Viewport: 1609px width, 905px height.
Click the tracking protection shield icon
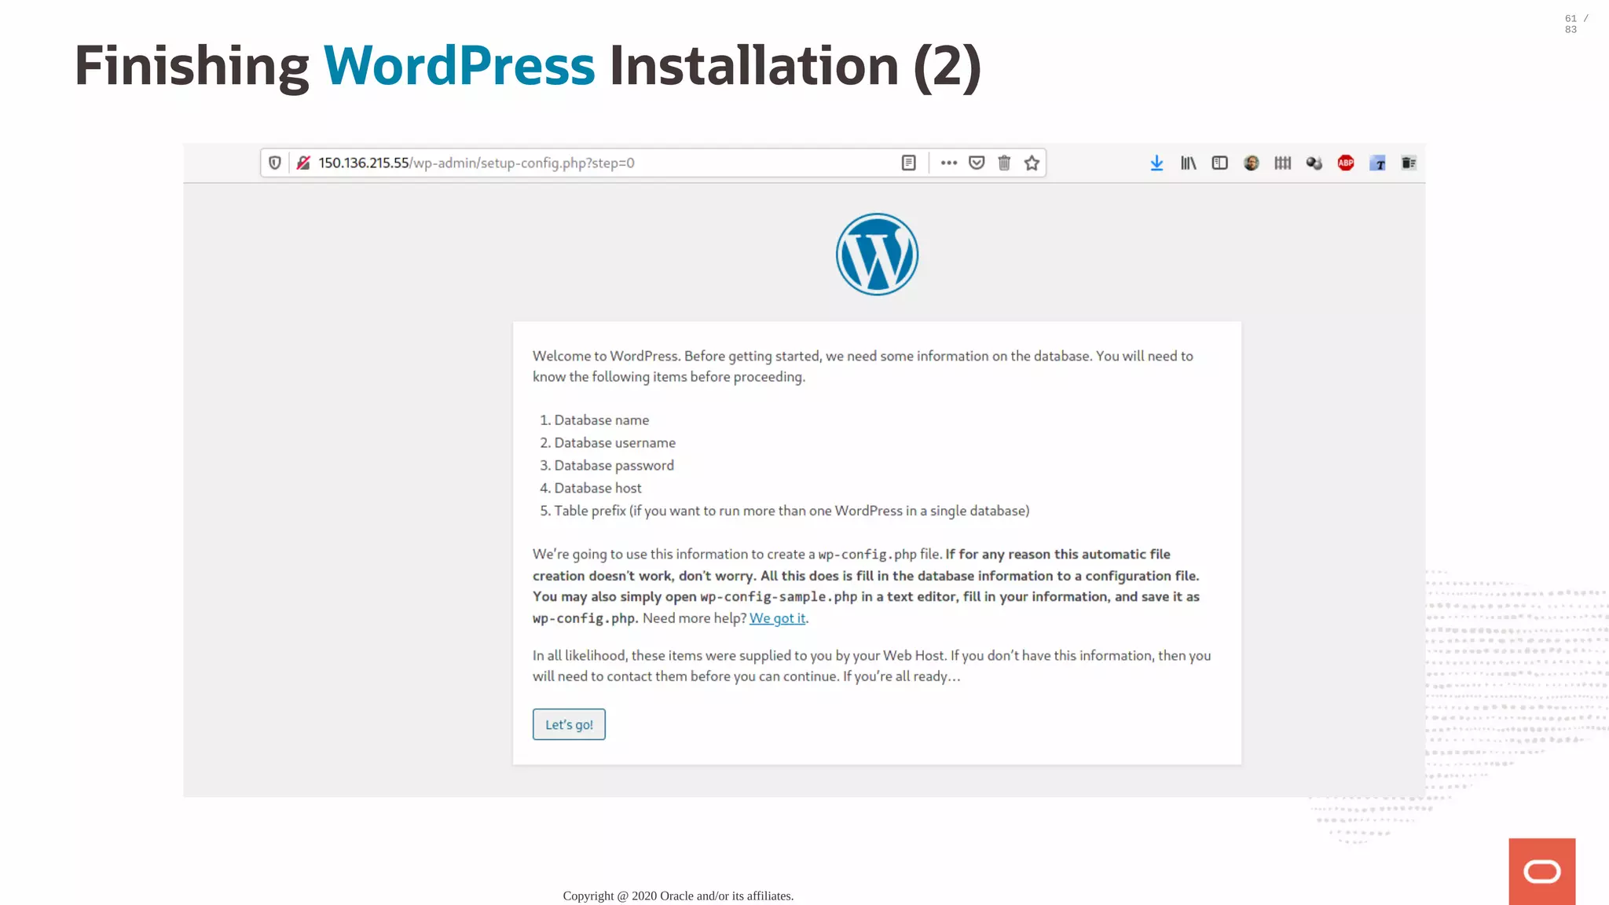tap(275, 163)
